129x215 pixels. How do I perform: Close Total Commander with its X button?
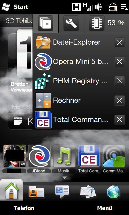(120, 120)
